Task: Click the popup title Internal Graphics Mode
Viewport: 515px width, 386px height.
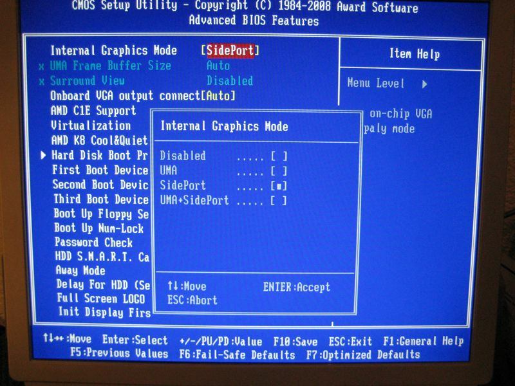Action: coord(224,126)
